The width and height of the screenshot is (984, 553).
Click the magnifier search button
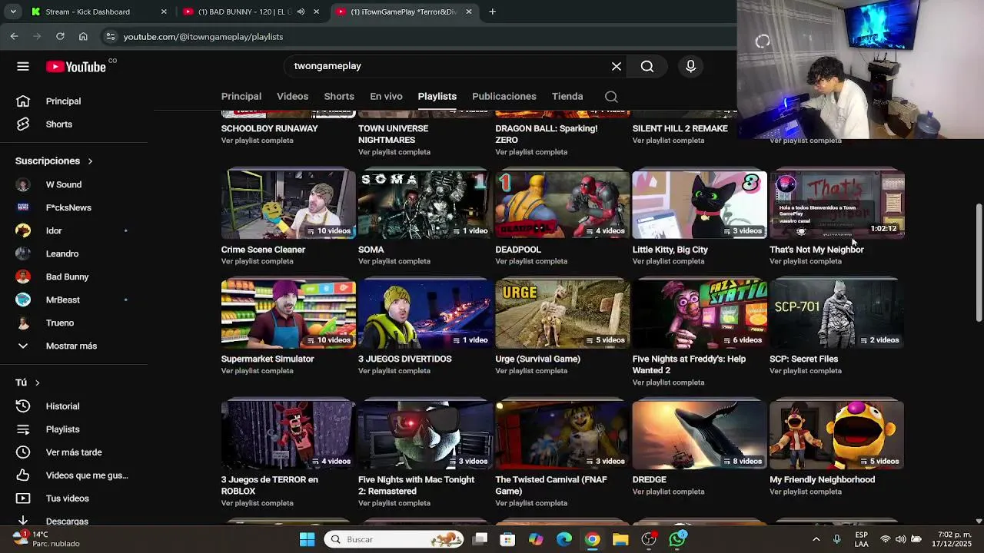[x=647, y=67]
